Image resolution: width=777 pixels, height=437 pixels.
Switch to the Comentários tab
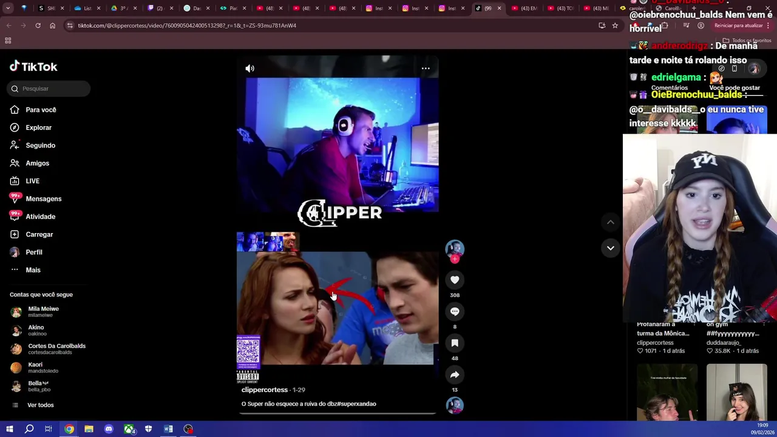669,88
